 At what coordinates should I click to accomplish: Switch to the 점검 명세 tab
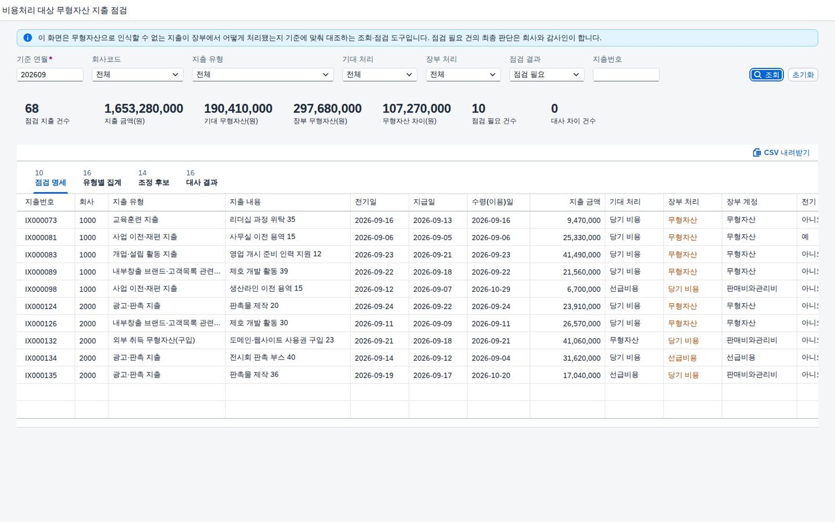(50, 178)
